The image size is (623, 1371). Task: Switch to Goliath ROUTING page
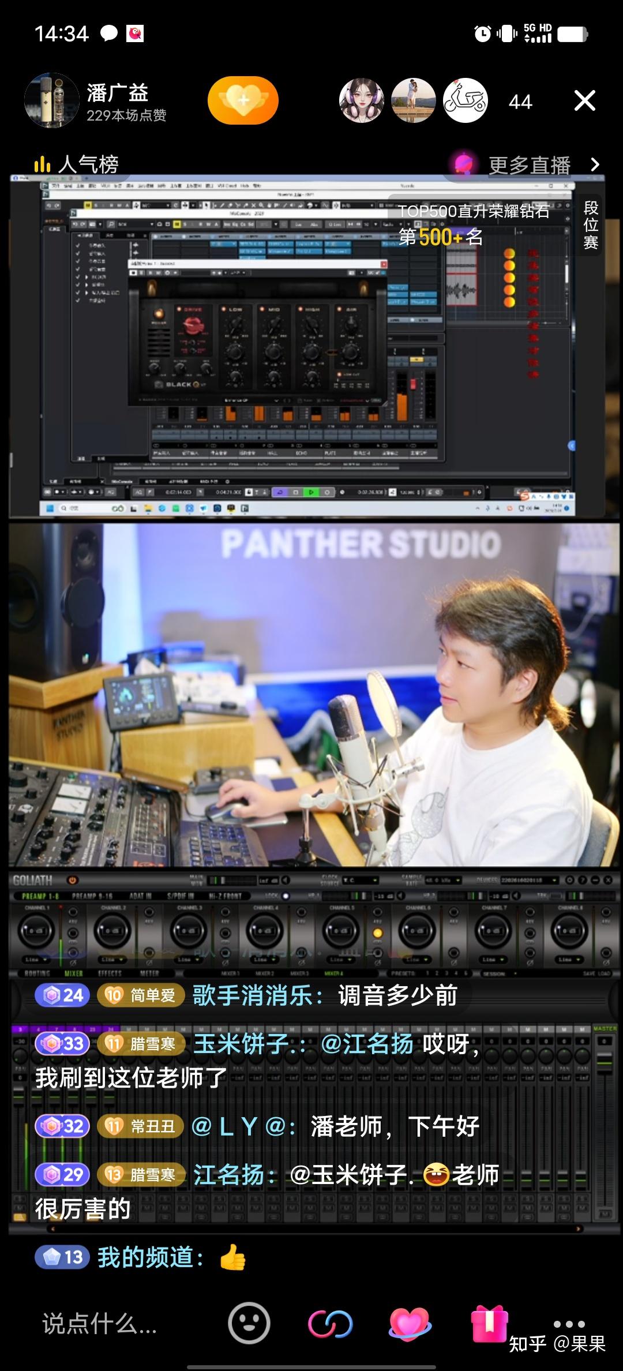37,973
